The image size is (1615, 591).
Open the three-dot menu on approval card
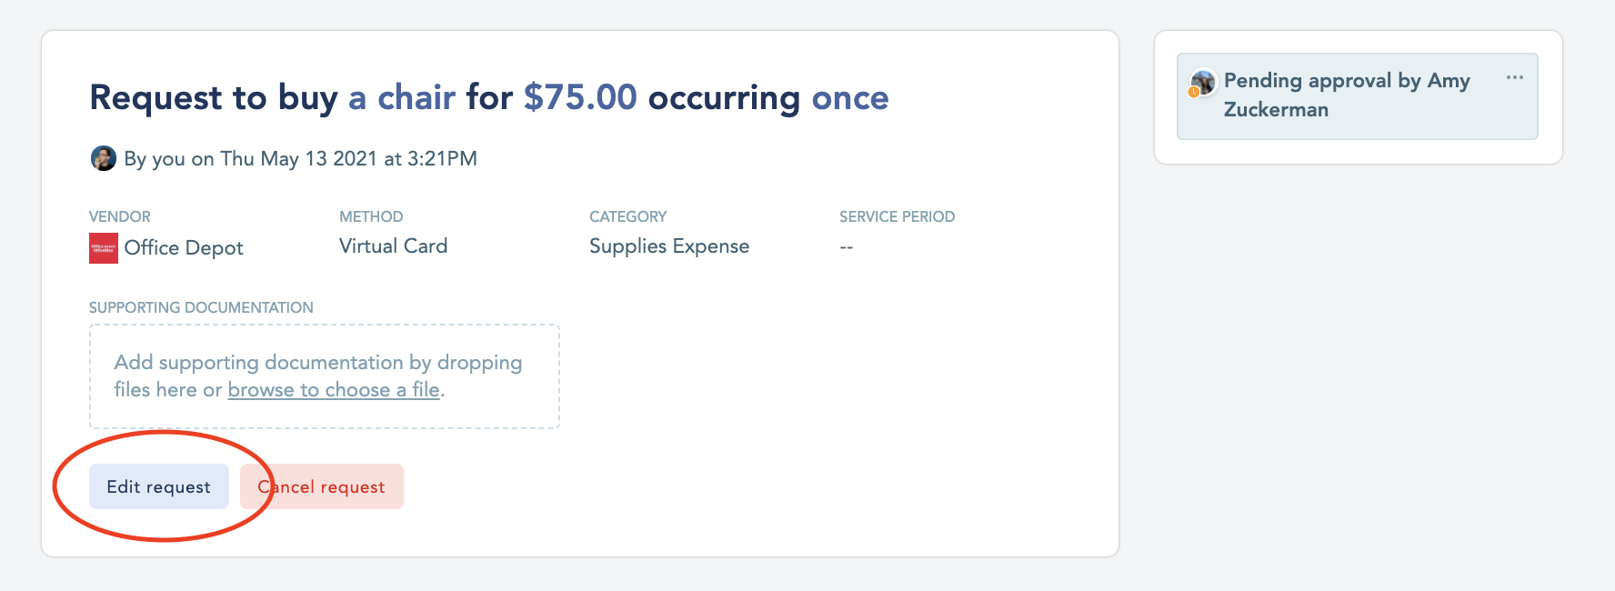[x=1515, y=77]
